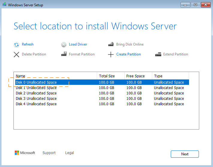Click the Bring Disk Online drive icon
Viewport: 213px width, 167px height.
pyautogui.click(x=111, y=44)
